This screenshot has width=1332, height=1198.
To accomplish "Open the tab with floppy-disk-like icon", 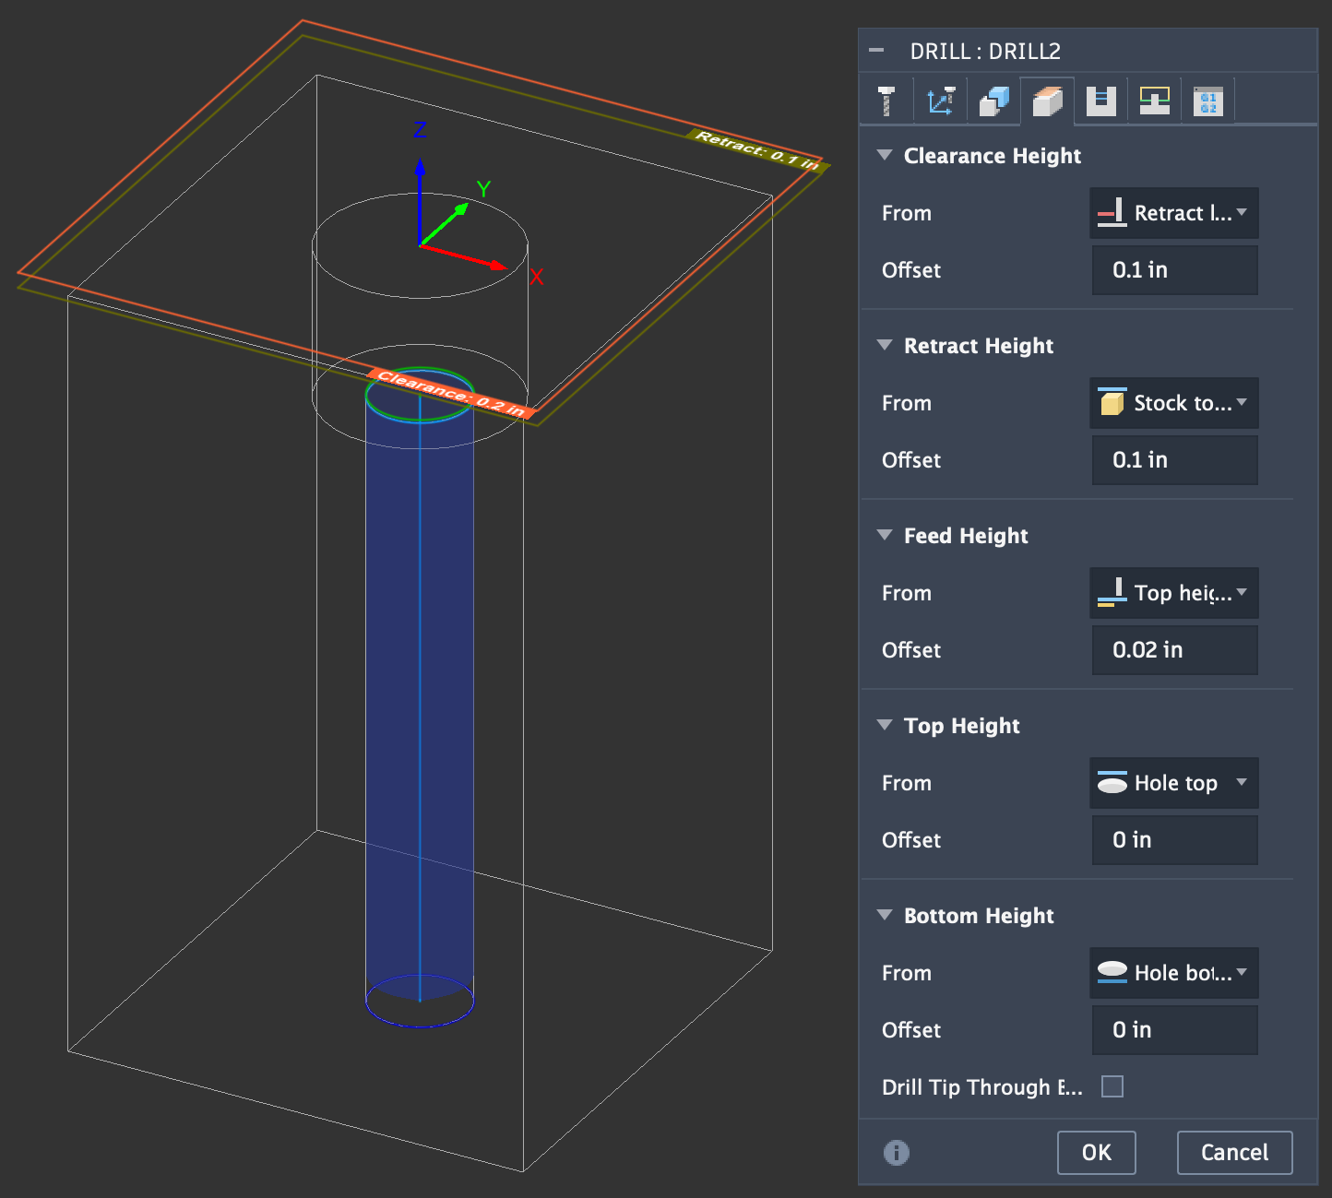I will (x=1100, y=101).
